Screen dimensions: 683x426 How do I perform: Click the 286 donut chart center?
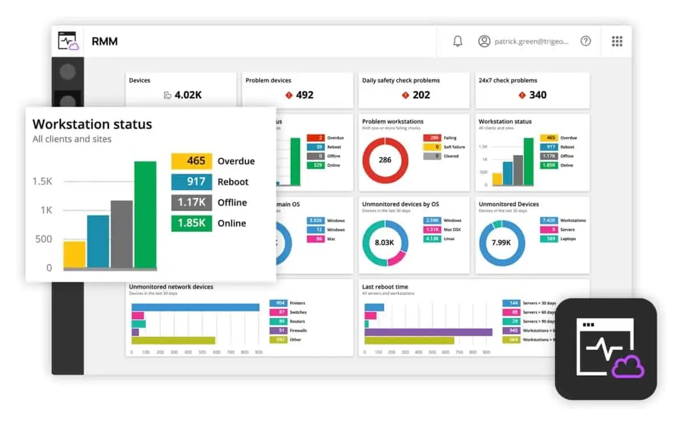coord(385,160)
